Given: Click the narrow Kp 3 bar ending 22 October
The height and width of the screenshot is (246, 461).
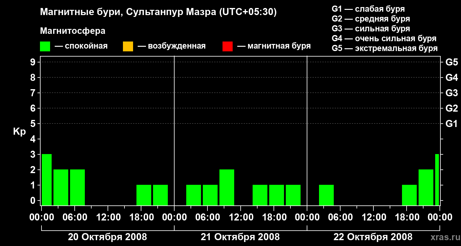Looking at the screenshot, I should coord(437,180).
